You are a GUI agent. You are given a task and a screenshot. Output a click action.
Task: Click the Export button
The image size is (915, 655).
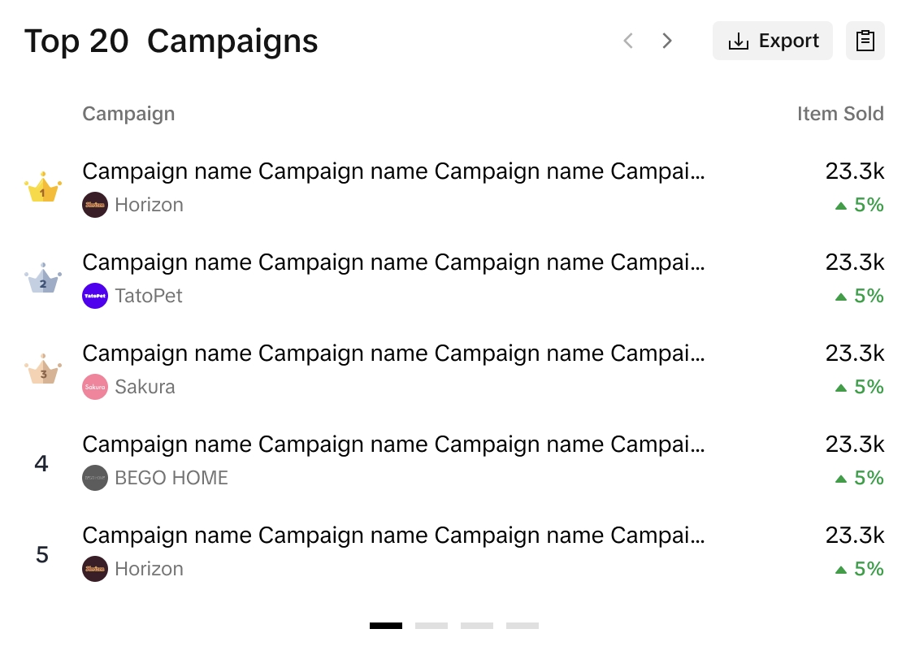click(772, 41)
